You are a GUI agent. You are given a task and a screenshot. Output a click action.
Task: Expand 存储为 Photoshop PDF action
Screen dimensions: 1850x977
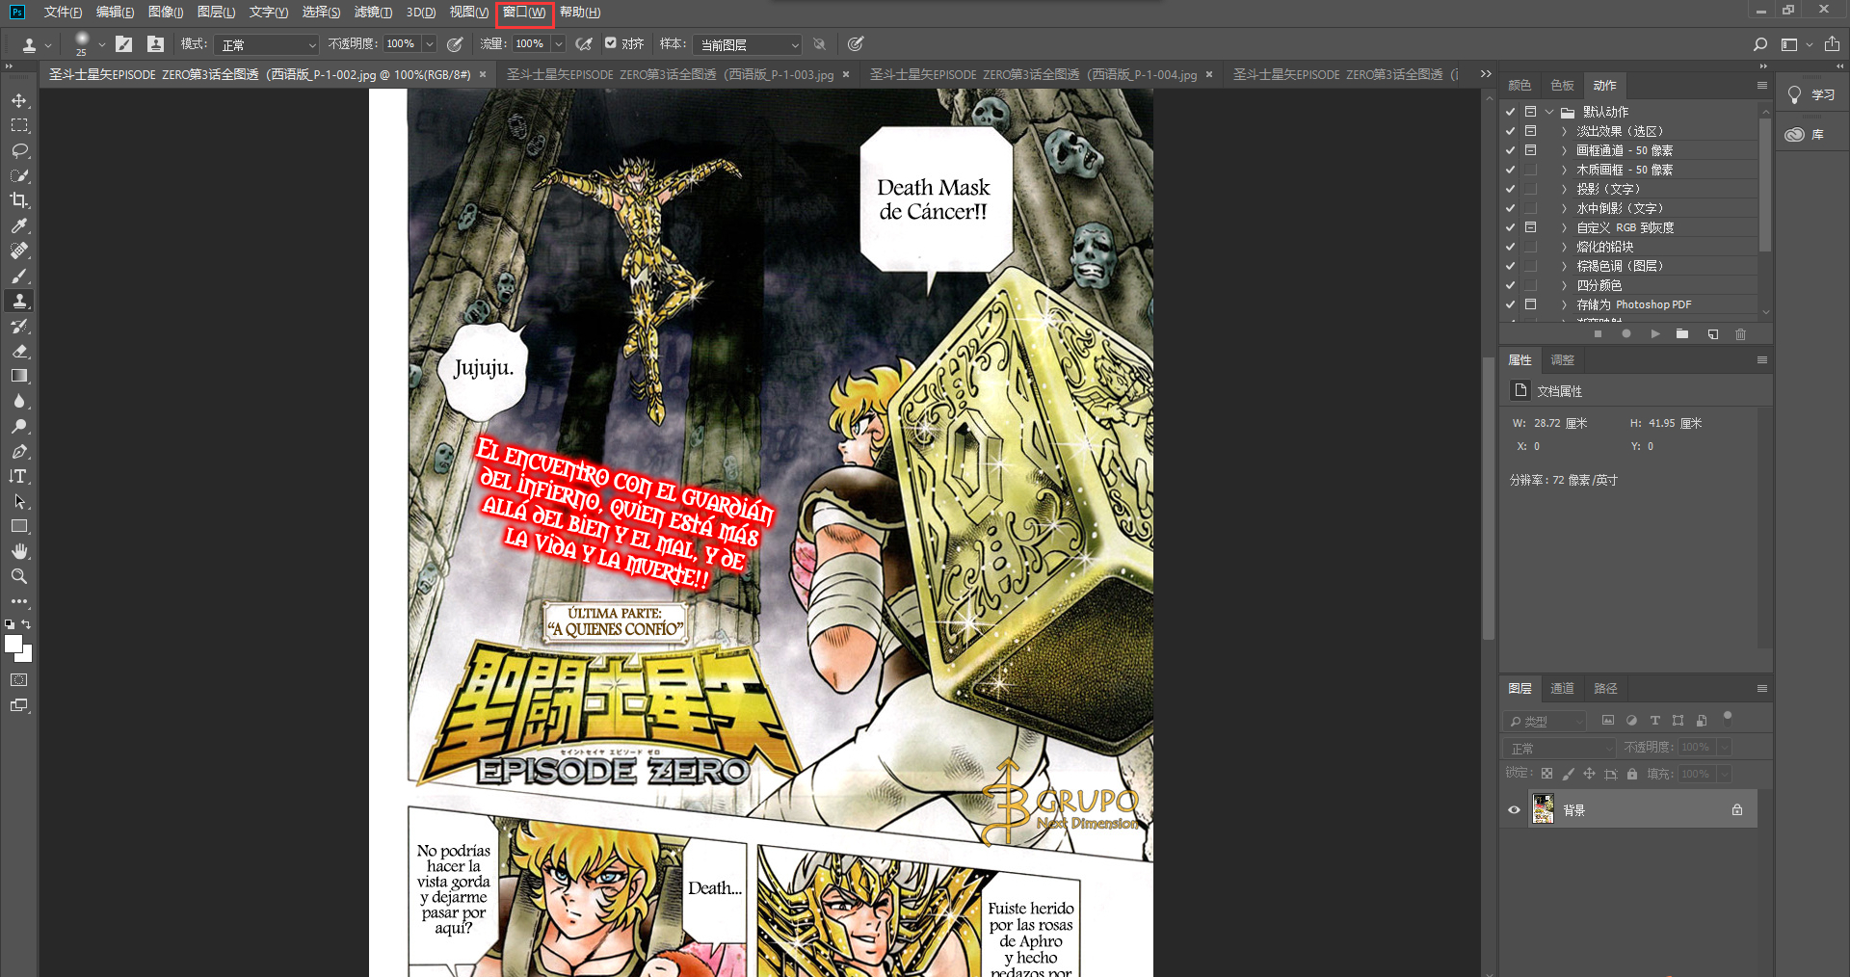[x=1564, y=304]
